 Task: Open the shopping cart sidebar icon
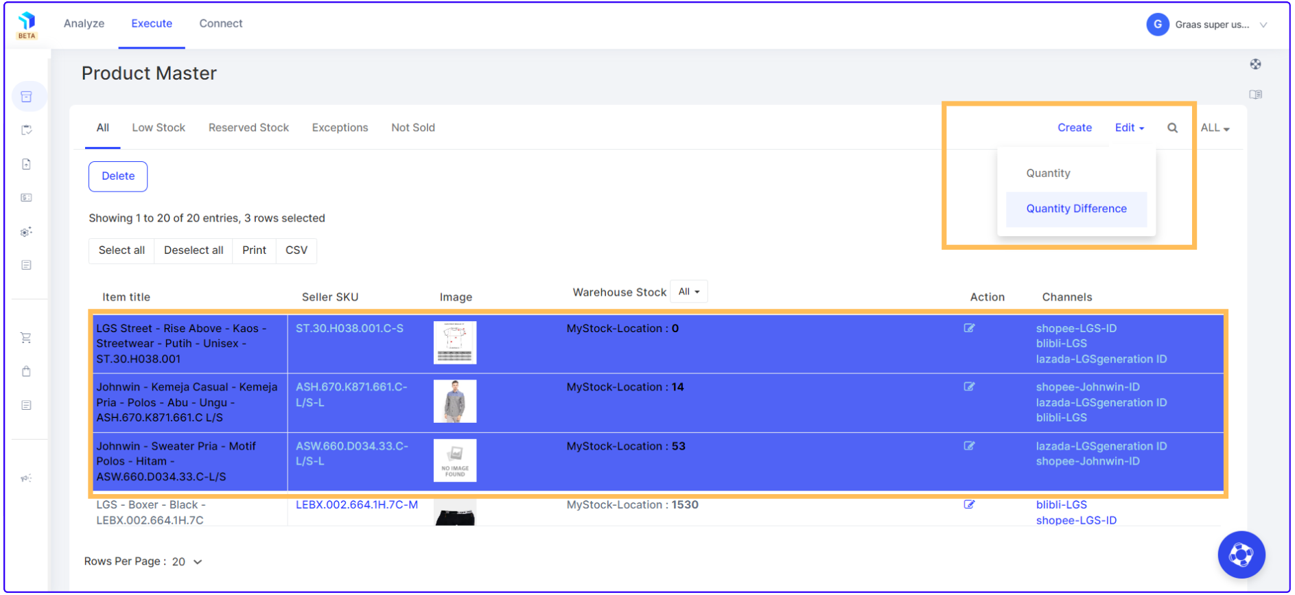point(27,338)
